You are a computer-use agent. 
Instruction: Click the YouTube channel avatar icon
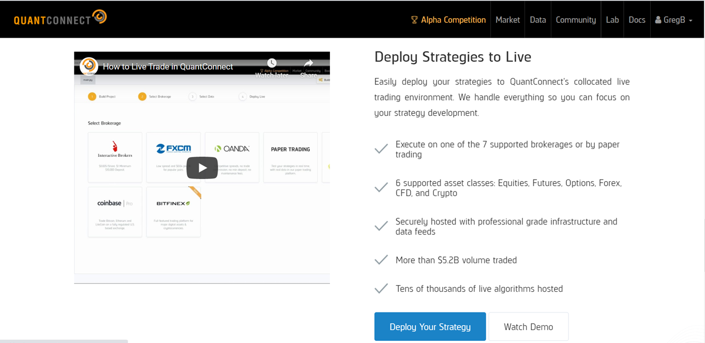(89, 66)
